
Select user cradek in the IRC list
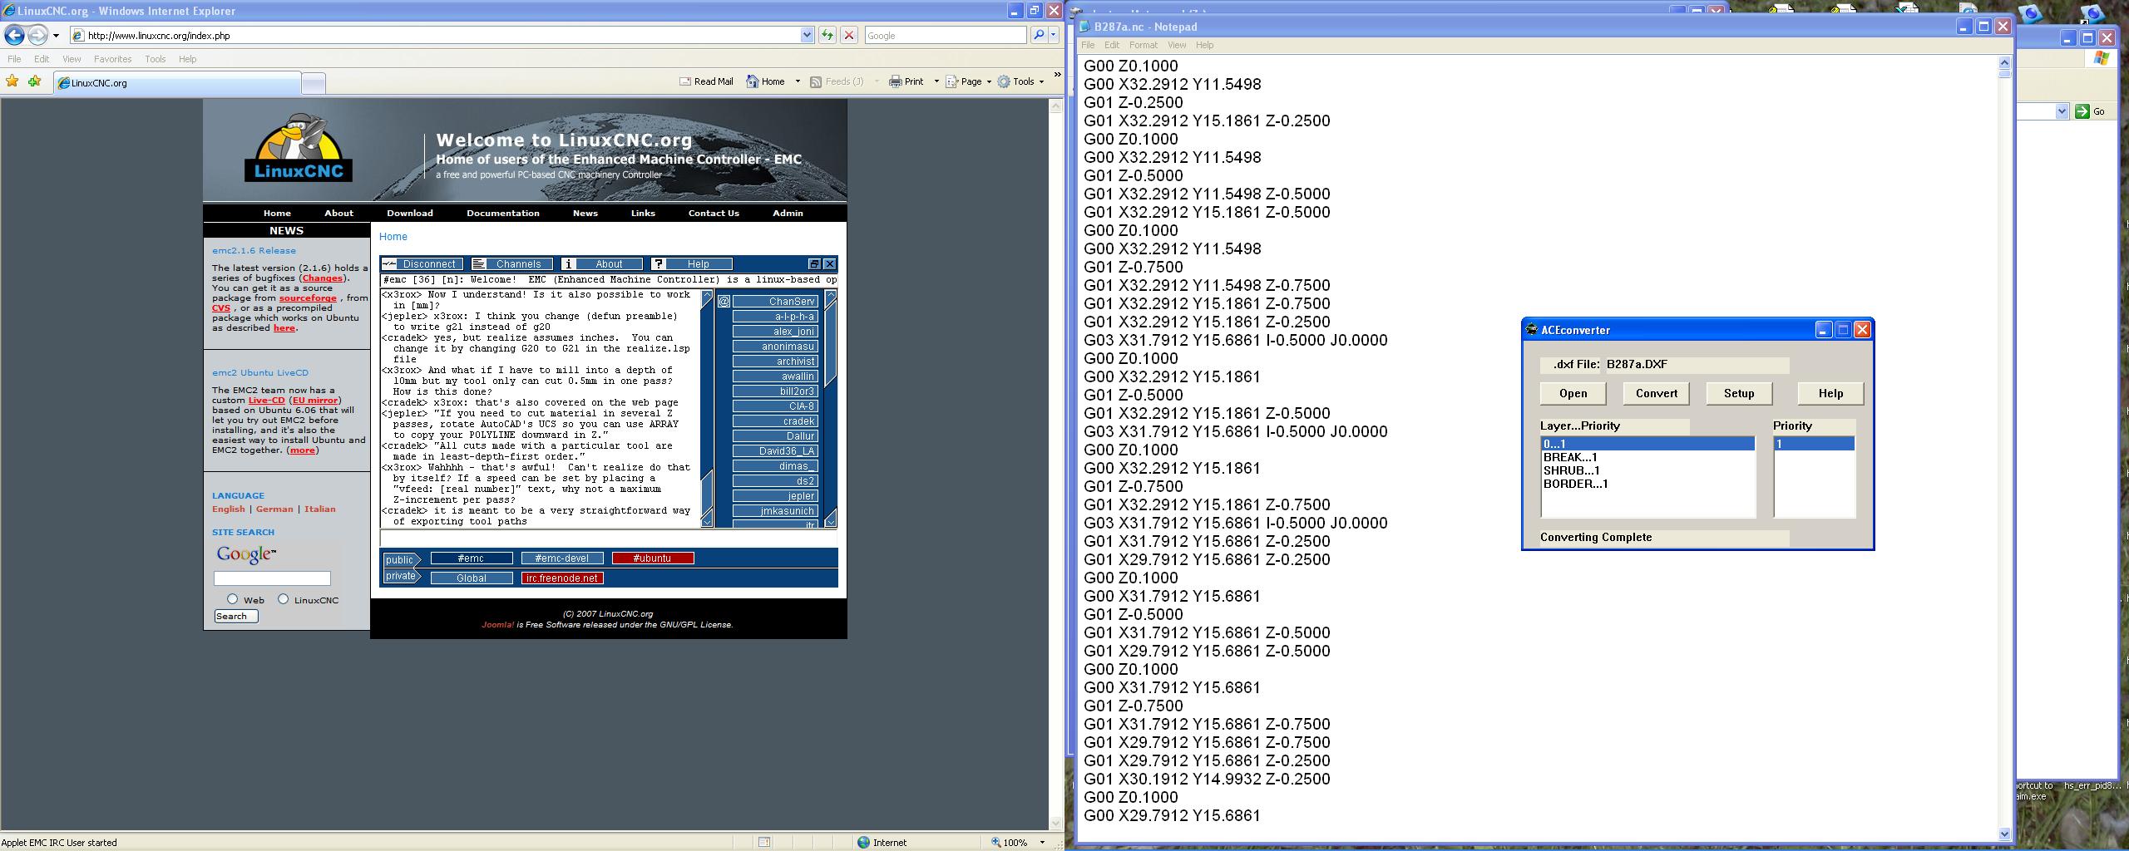pos(775,421)
